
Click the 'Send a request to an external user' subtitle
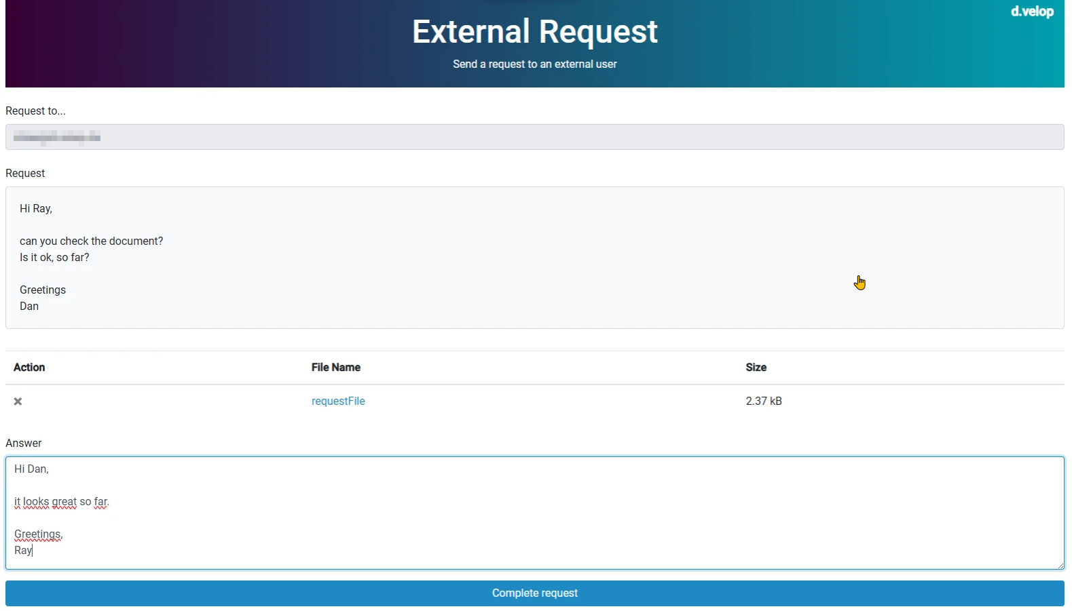click(x=535, y=64)
